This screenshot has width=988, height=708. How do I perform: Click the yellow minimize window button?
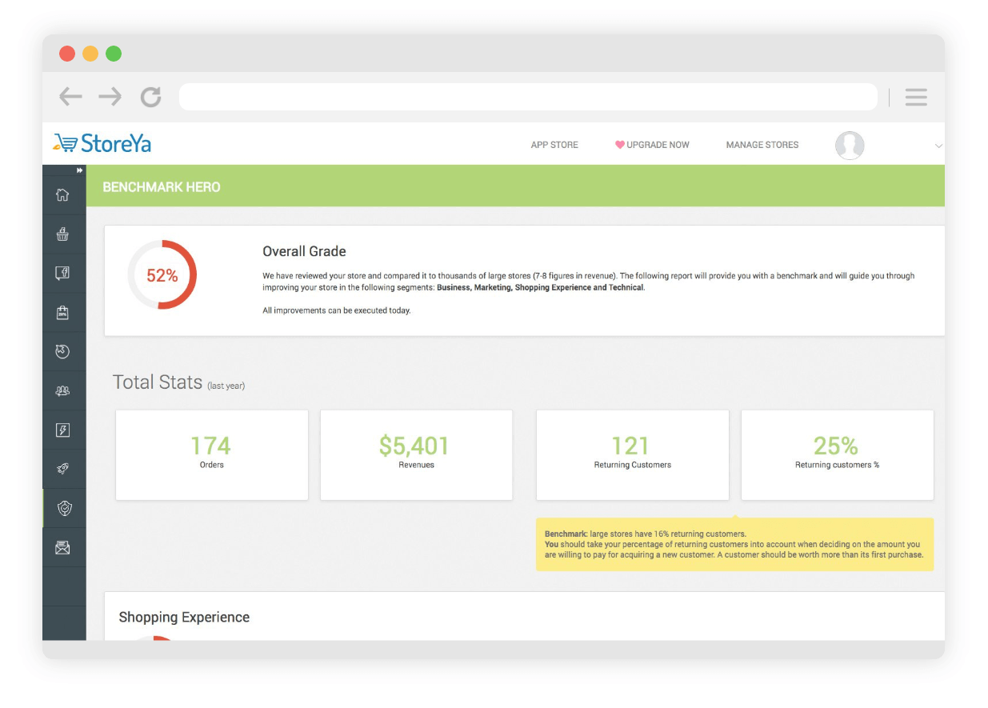(x=90, y=54)
